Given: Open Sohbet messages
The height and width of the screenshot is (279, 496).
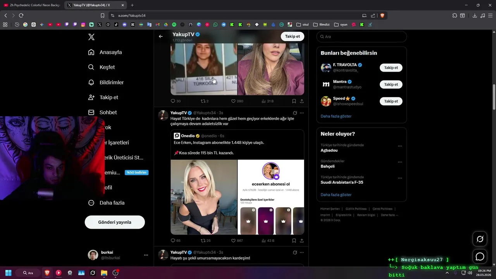Looking at the screenshot, I should pos(102,112).
